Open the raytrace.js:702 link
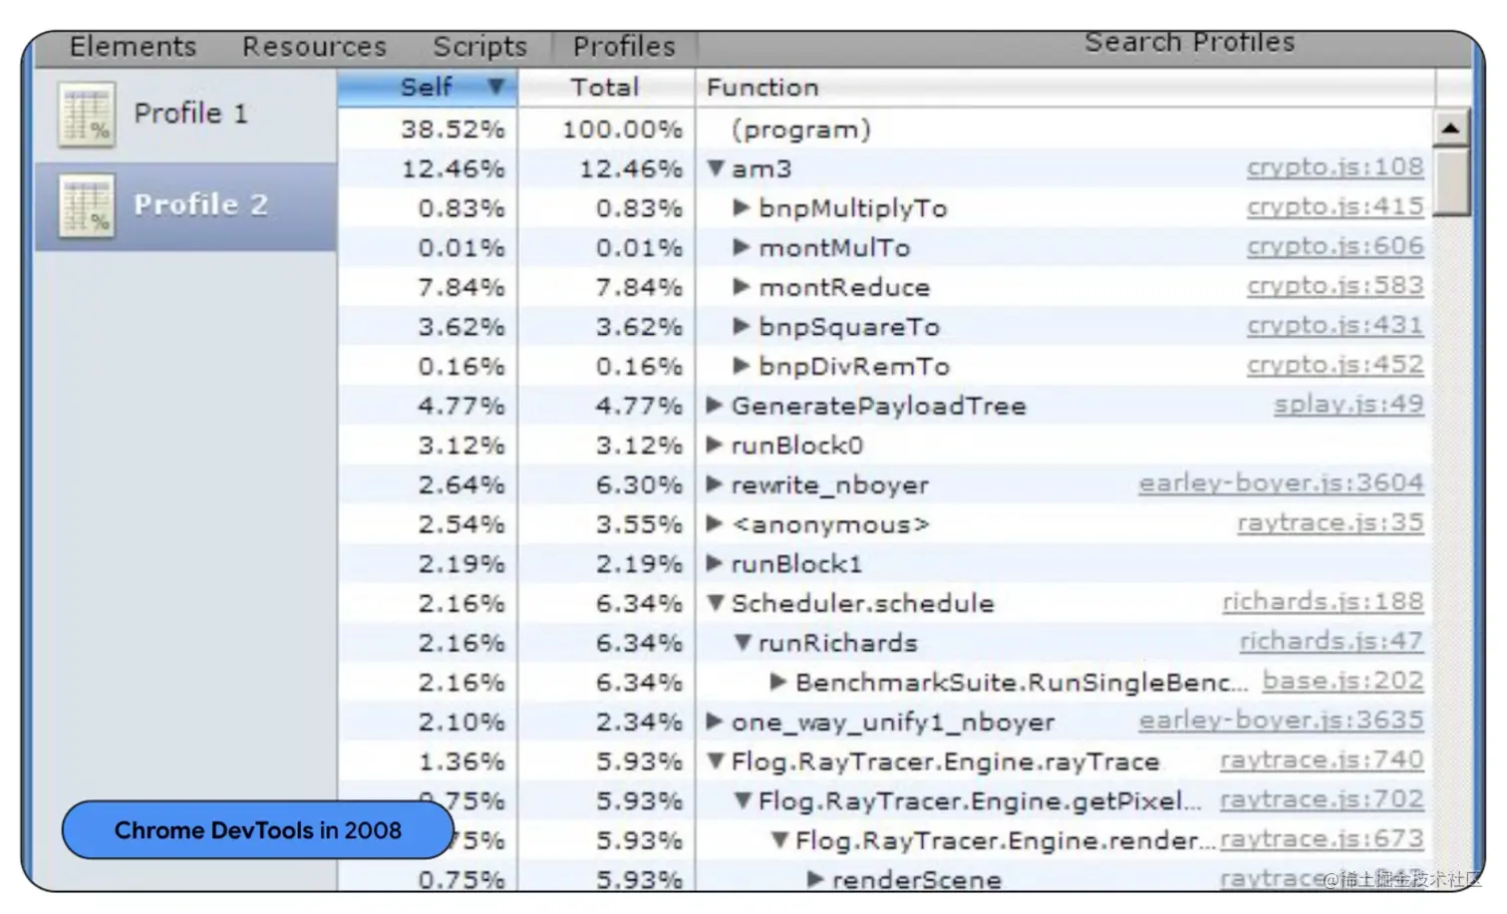Viewport: 1507px width, 914px height. (1322, 799)
